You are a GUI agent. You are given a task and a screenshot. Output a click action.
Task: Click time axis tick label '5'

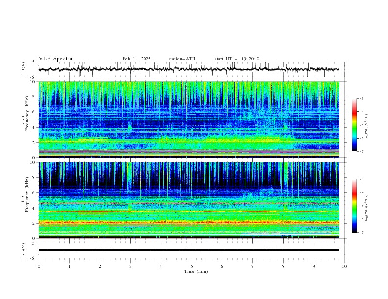coord(192,266)
